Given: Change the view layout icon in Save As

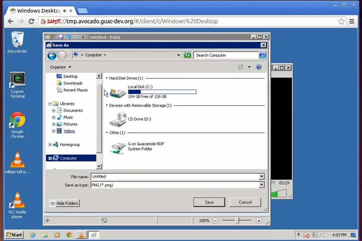Looking at the screenshot, I should (241, 67).
